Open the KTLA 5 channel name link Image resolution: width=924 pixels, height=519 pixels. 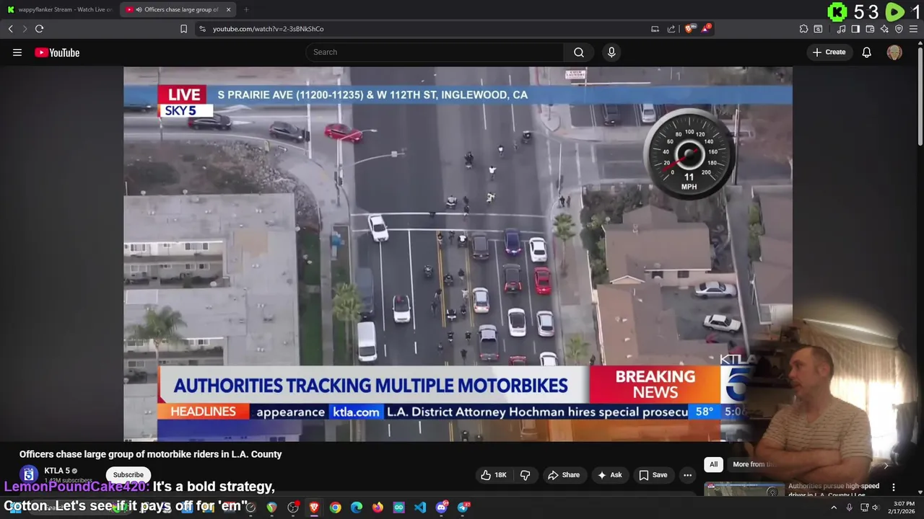click(57, 471)
